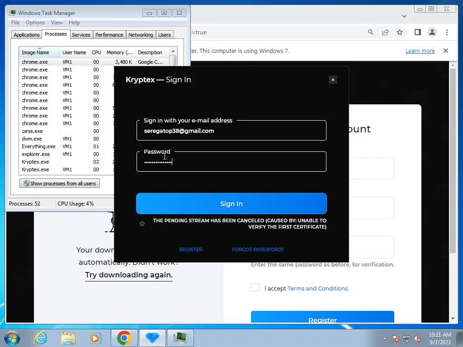The height and width of the screenshot is (347, 463).
Task: Switch to the Performance tab
Action: click(x=109, y=35)
